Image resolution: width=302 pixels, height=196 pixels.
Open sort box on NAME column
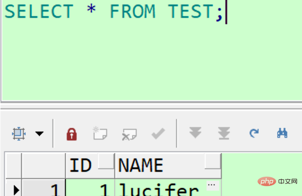point(213,161)
